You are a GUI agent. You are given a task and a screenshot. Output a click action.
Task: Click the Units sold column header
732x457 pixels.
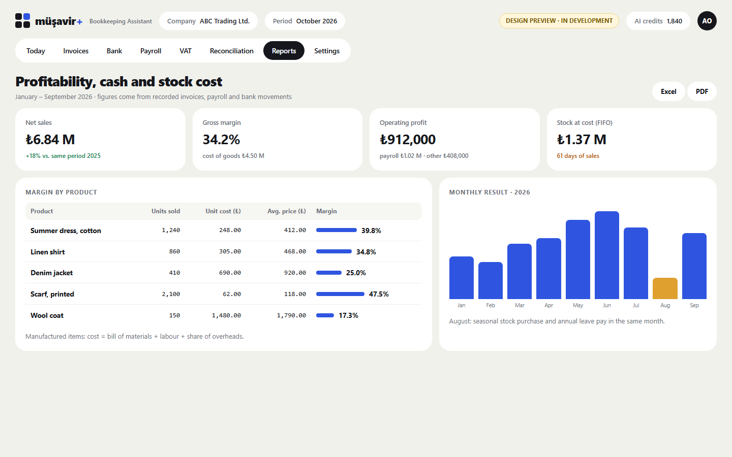[166, 211]
